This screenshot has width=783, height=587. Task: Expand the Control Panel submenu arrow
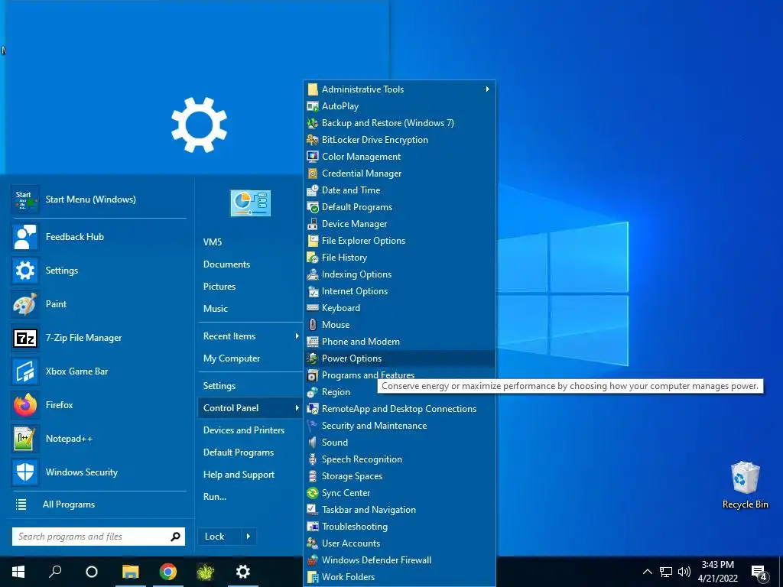point(297,408)
